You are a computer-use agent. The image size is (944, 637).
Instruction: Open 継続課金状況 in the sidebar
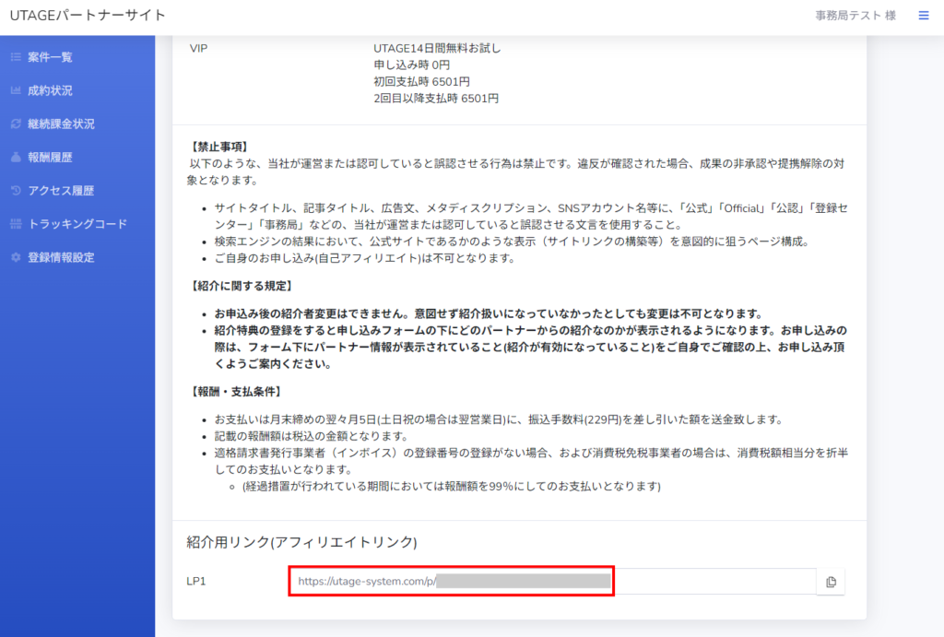[x=61, y=124]
